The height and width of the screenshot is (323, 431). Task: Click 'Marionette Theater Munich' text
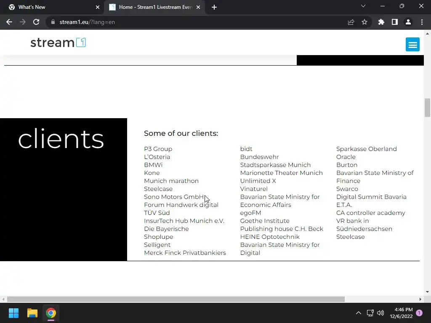point(282,173)
